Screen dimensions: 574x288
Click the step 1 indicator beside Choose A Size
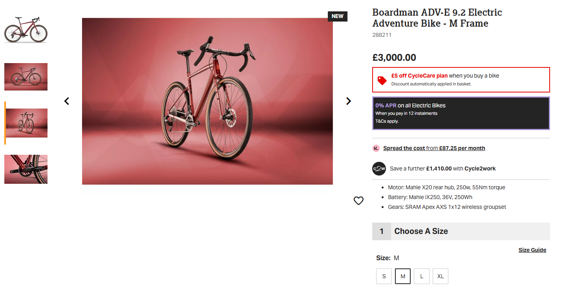tap(381, 231)
